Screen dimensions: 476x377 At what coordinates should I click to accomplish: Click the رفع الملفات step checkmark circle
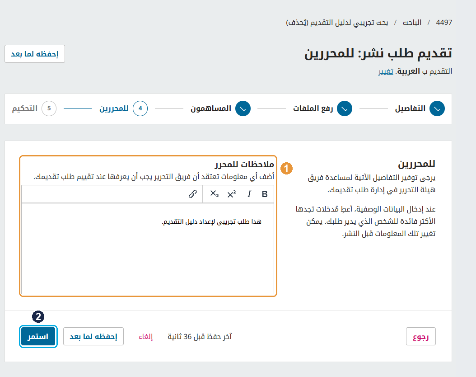click(x=345, y=108)
